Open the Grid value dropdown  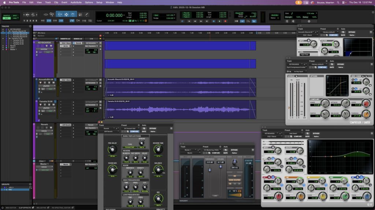(174, 15)
